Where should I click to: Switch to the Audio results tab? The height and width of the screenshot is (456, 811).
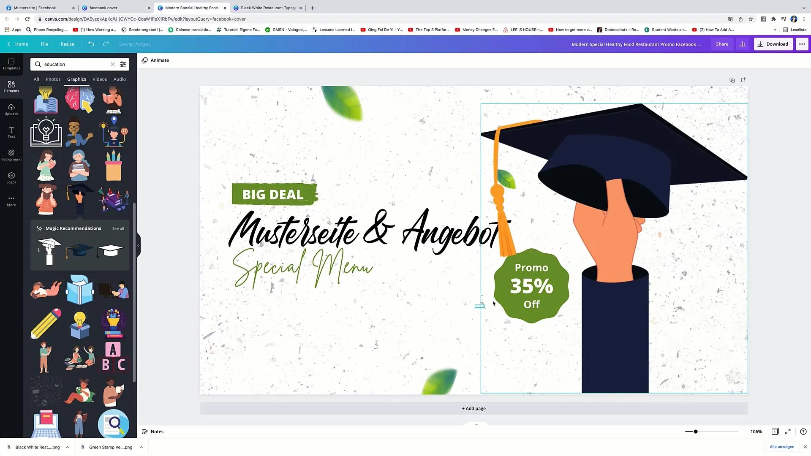120,79
